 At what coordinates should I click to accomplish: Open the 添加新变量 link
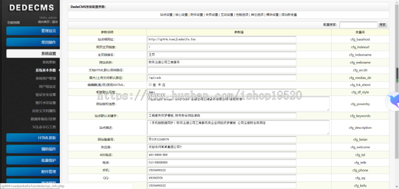point(289,15)
